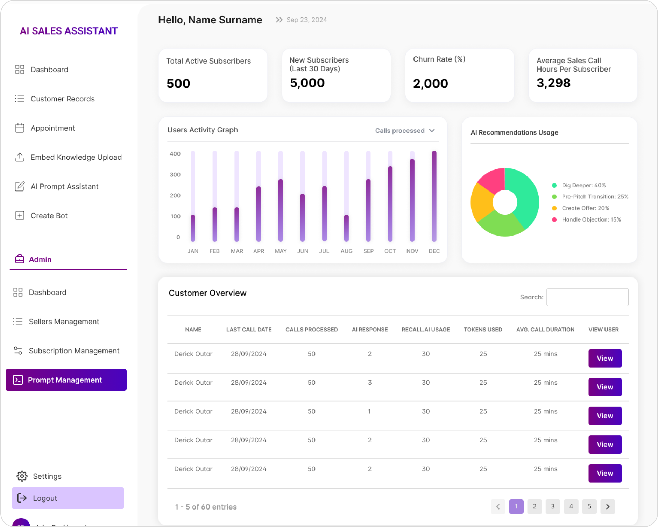This screenshot has width=658, height=527.
Task: Select the Appointment calendar icon
Action: (20, 128)
